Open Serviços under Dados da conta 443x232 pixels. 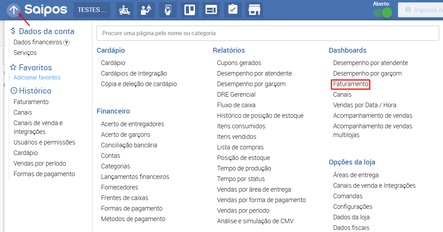pos(25,53)
